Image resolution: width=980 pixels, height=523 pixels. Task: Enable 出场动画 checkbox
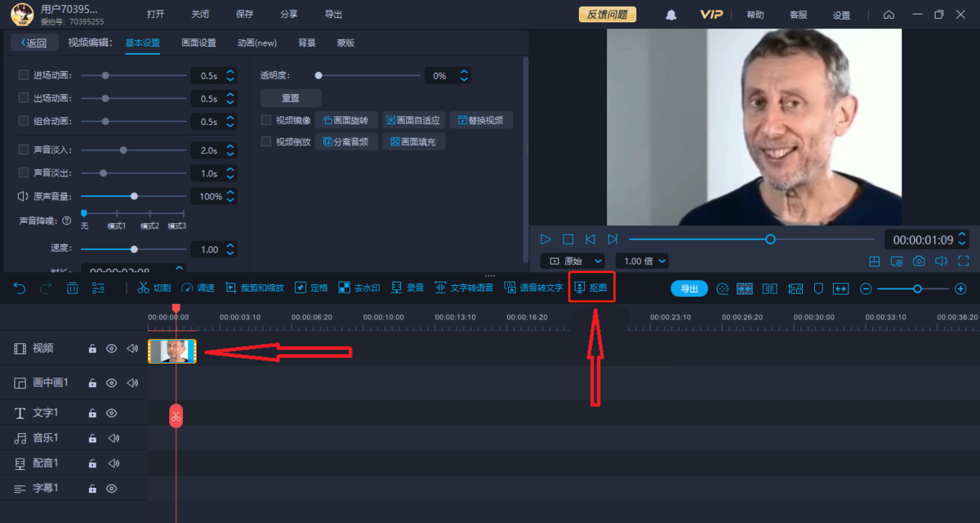24,98
